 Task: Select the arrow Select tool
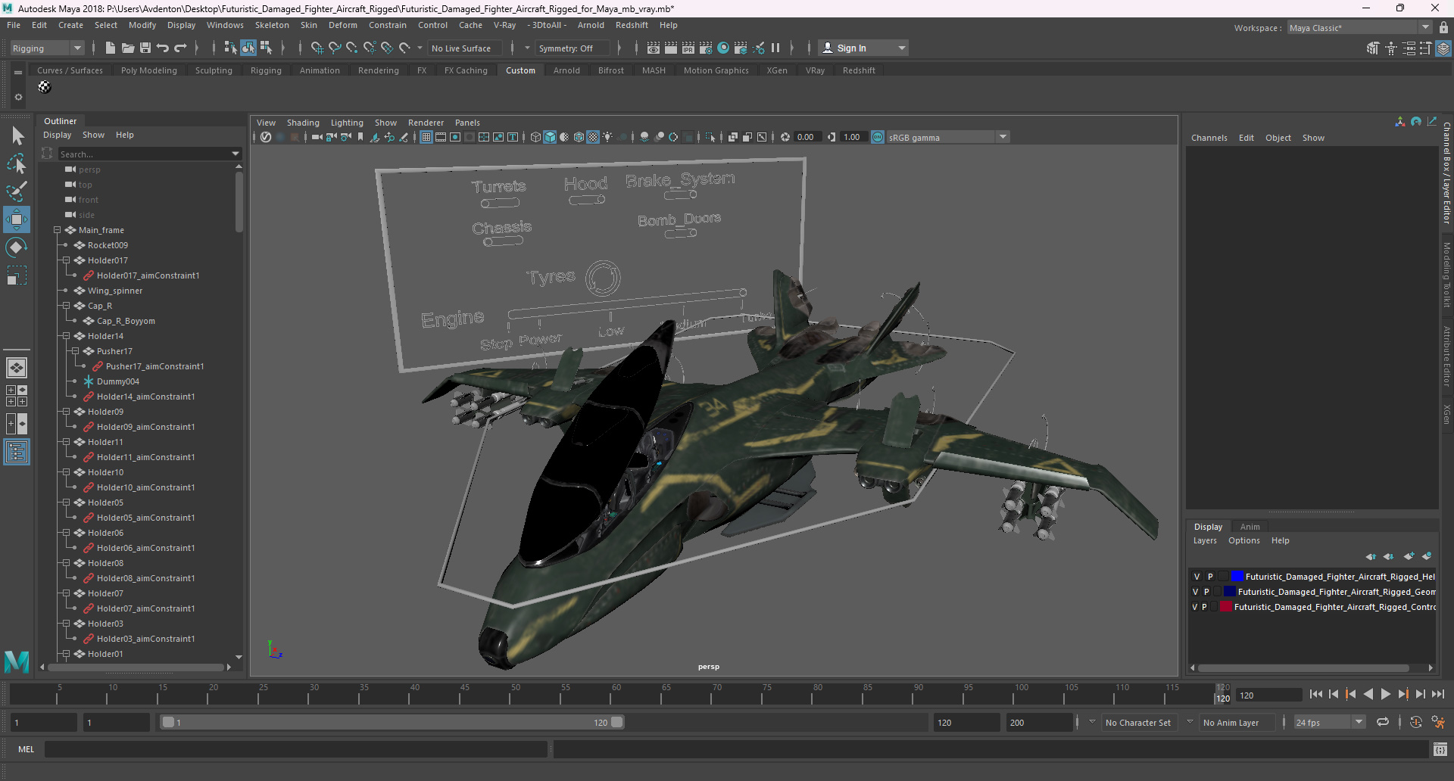pos(17,135)
